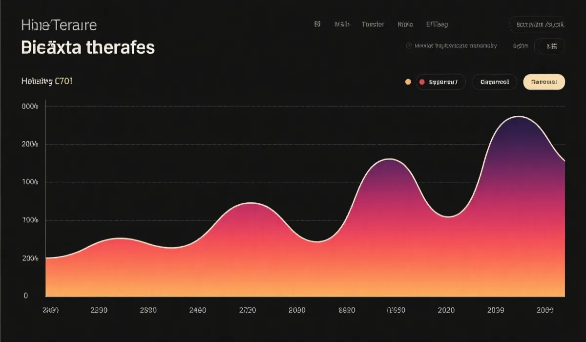Click the Hetaltrg C701 chart label
The image size is (586, 342).
(x=47, y=82)
